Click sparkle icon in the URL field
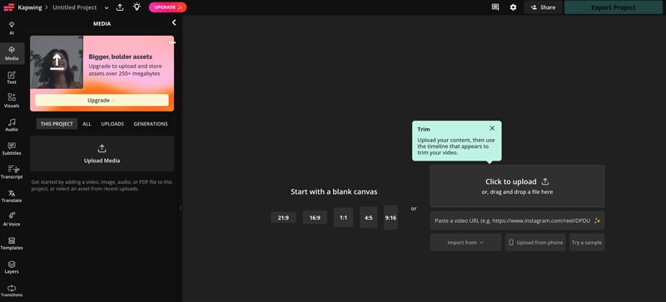The width and height of the screenshot is (666, 302). [597, 220]
